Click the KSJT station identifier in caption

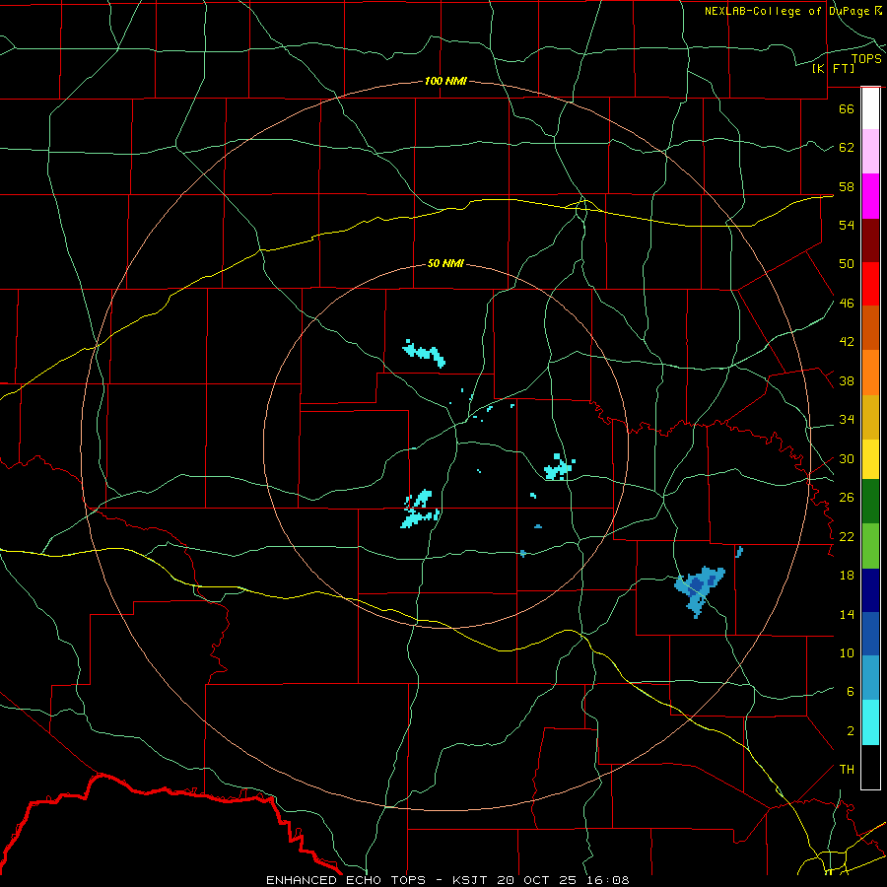click(472, 880)
